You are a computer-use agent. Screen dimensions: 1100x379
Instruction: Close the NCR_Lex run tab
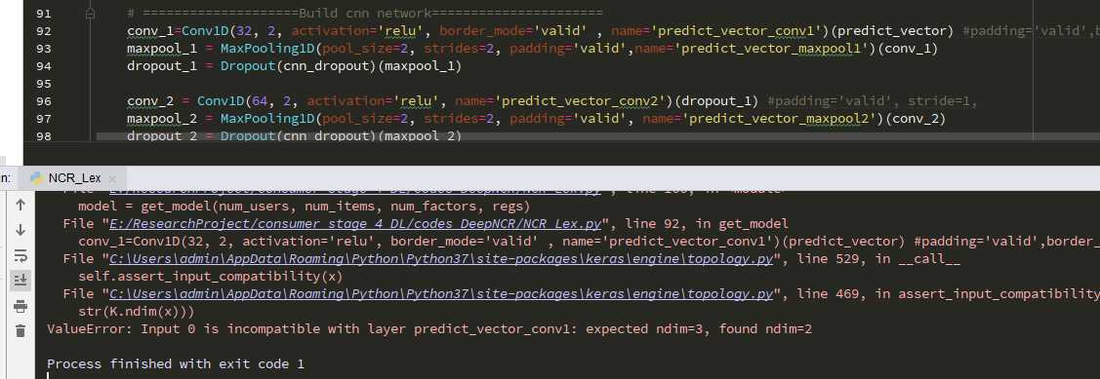click(x=113, y=178)
